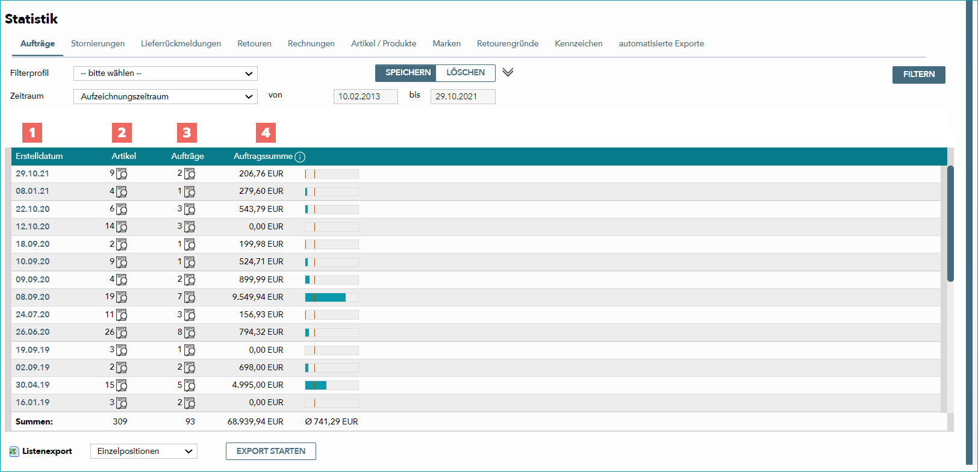Open the Filterprofil dropdown
Screen dimensions: 978x472
coord(166,73)
